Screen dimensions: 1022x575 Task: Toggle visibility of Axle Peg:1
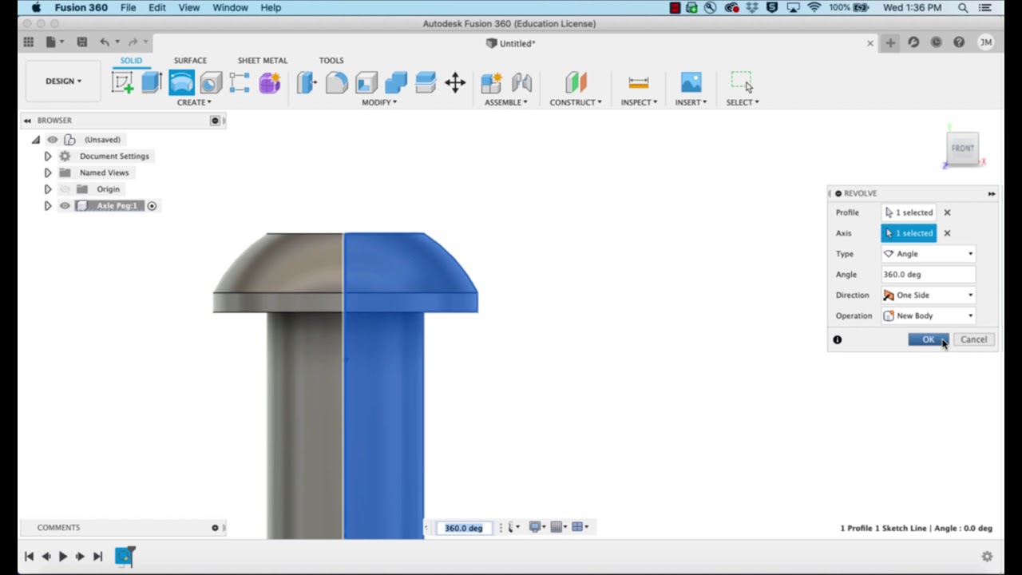pyautogui.click(x=65, y=206)
